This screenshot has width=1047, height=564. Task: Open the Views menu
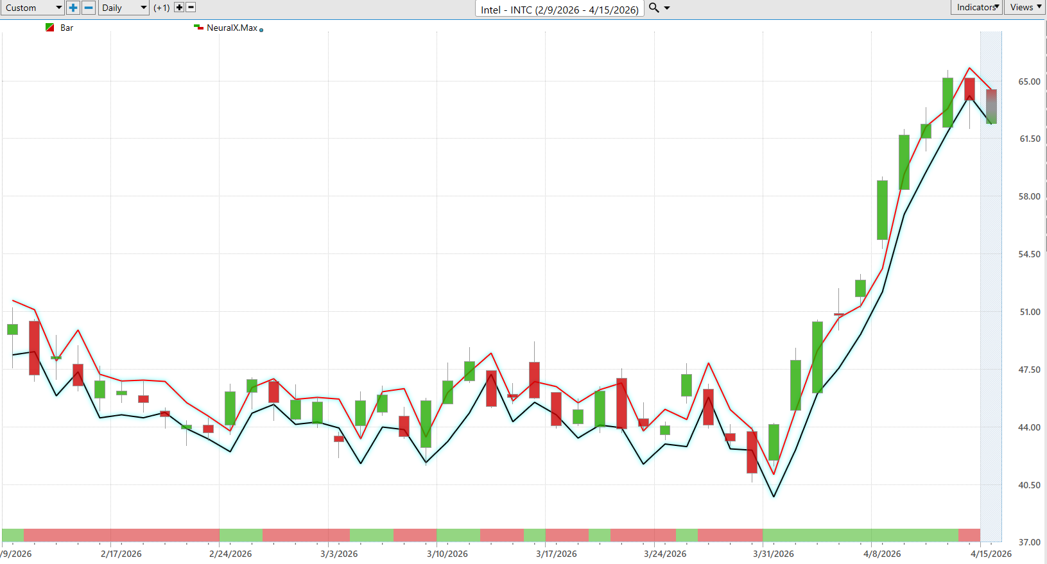pyautogui.click(x=1025, y=7)
